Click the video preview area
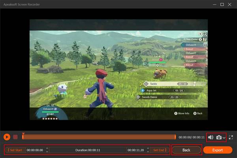 click(x=118, y=70)
